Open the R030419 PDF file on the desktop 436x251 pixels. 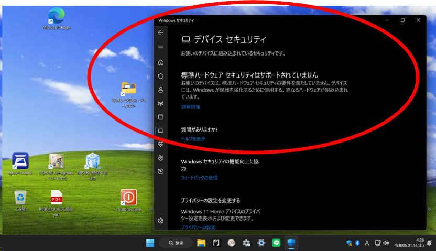(56, 203)
